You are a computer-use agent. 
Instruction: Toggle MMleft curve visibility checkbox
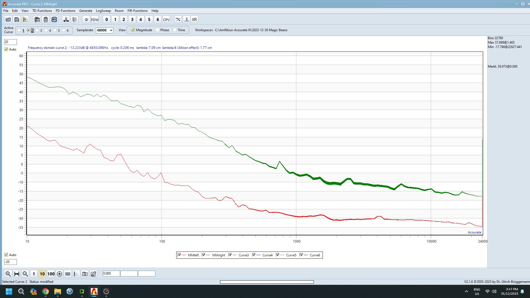click(x=179, y=255)
